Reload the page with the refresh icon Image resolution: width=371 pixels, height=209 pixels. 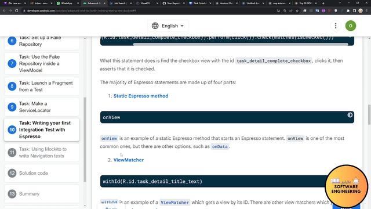click(16, 10)
